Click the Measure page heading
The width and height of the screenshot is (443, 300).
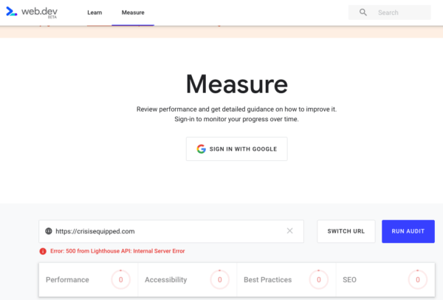coord(237,84)
